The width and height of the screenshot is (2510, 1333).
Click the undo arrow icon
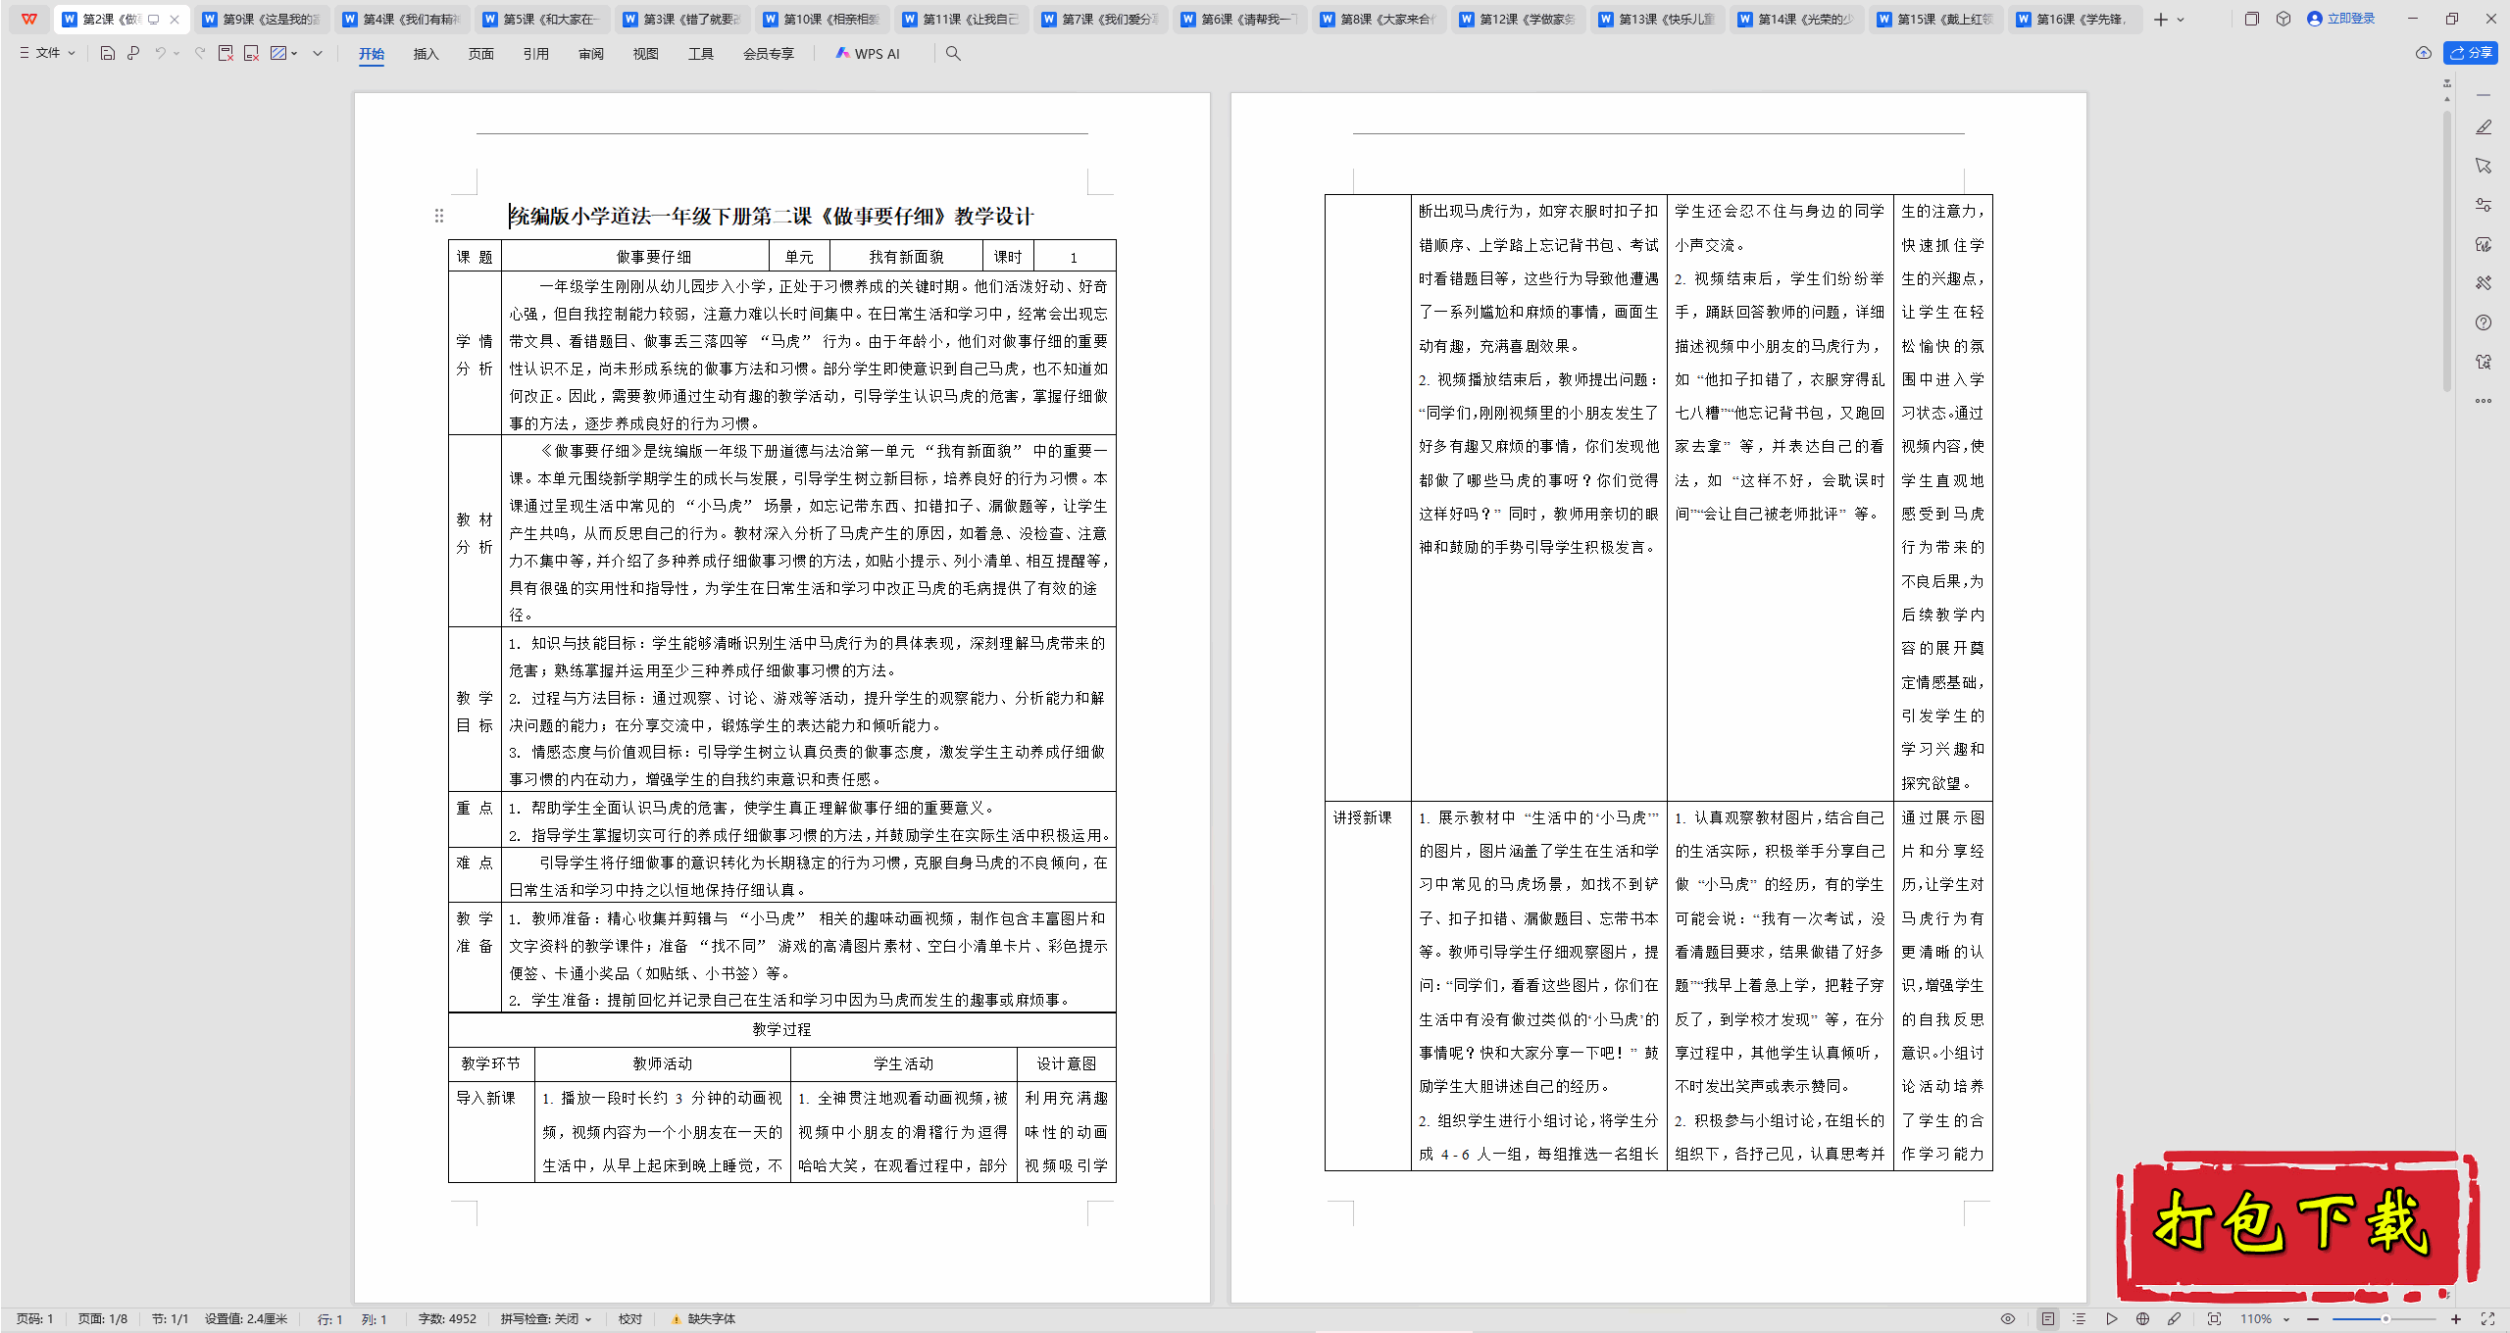click(160, 53)
